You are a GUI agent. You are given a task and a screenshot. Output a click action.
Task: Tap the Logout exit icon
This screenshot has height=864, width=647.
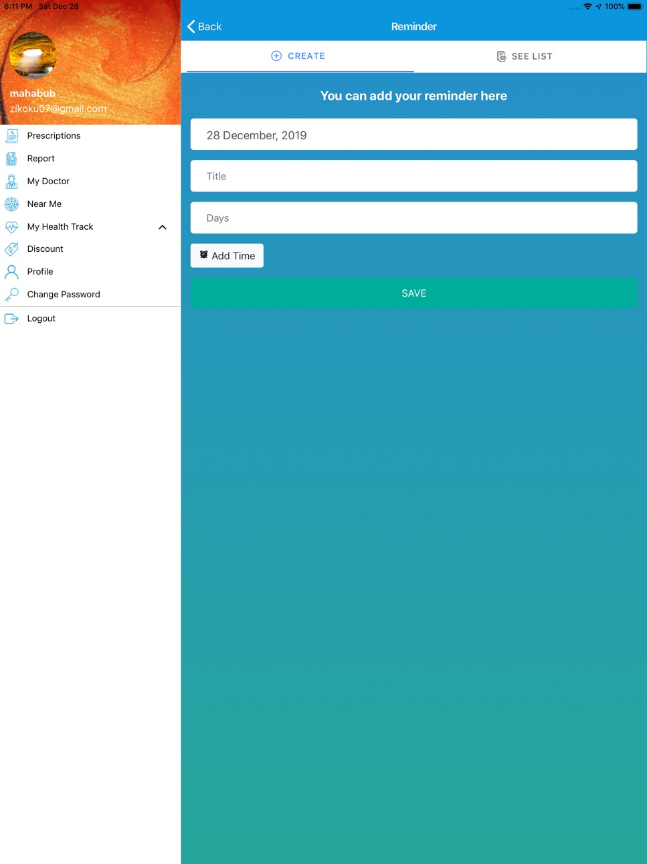11,319
